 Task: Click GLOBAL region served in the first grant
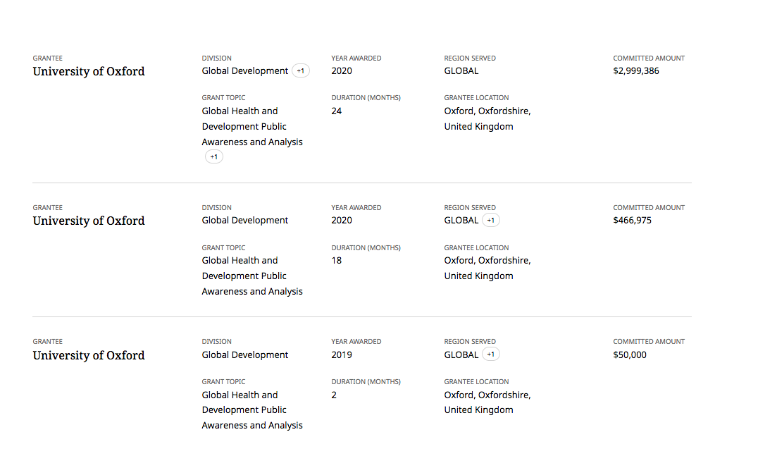pos(461,71)
